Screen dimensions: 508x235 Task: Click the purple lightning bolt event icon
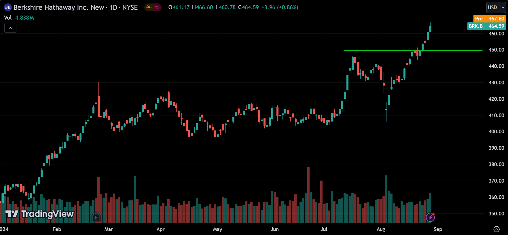click(x=430, y=217)
